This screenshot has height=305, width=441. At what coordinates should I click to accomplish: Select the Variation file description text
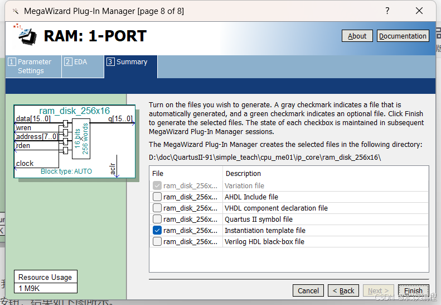[x=244, y=186]
